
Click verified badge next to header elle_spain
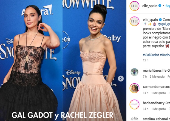click(160, 6)
